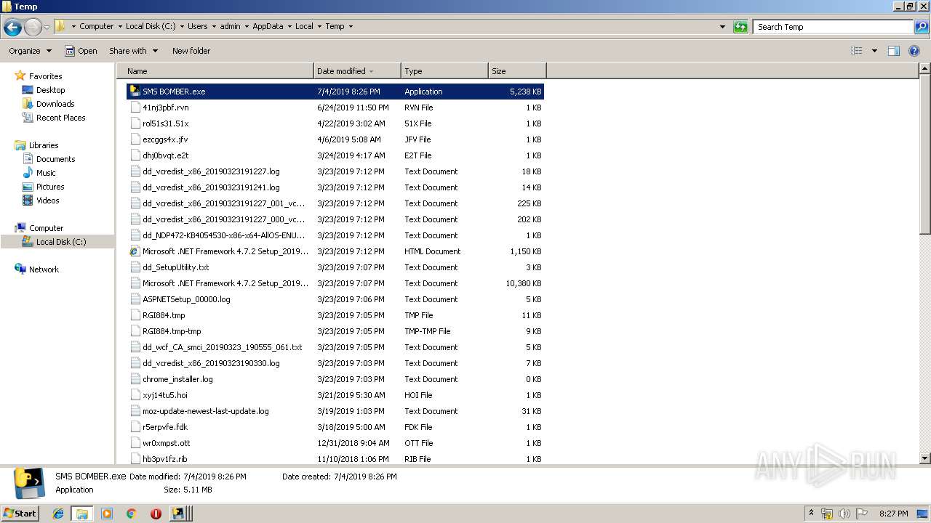This screenshot has height=523, width=931.
Task: Select file 41nj3pbf.rvn
Action: 166,108
